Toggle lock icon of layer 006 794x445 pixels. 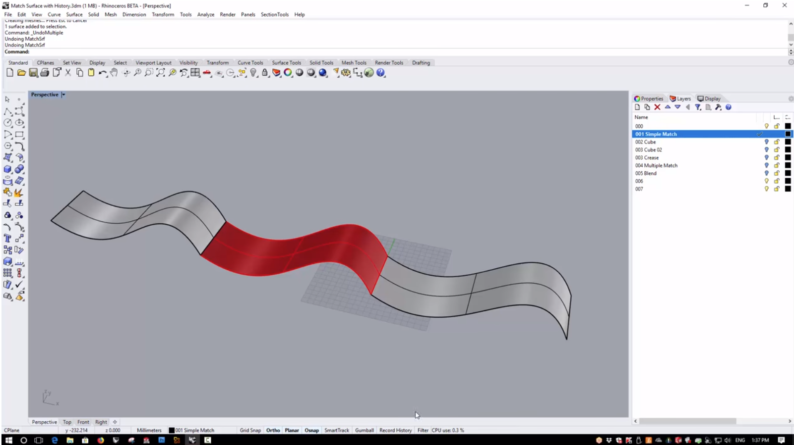(x=777, y=181)
